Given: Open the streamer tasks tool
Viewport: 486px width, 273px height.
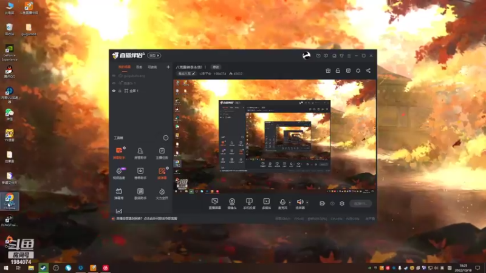Looking at the screenshot, I should point(162,153).
